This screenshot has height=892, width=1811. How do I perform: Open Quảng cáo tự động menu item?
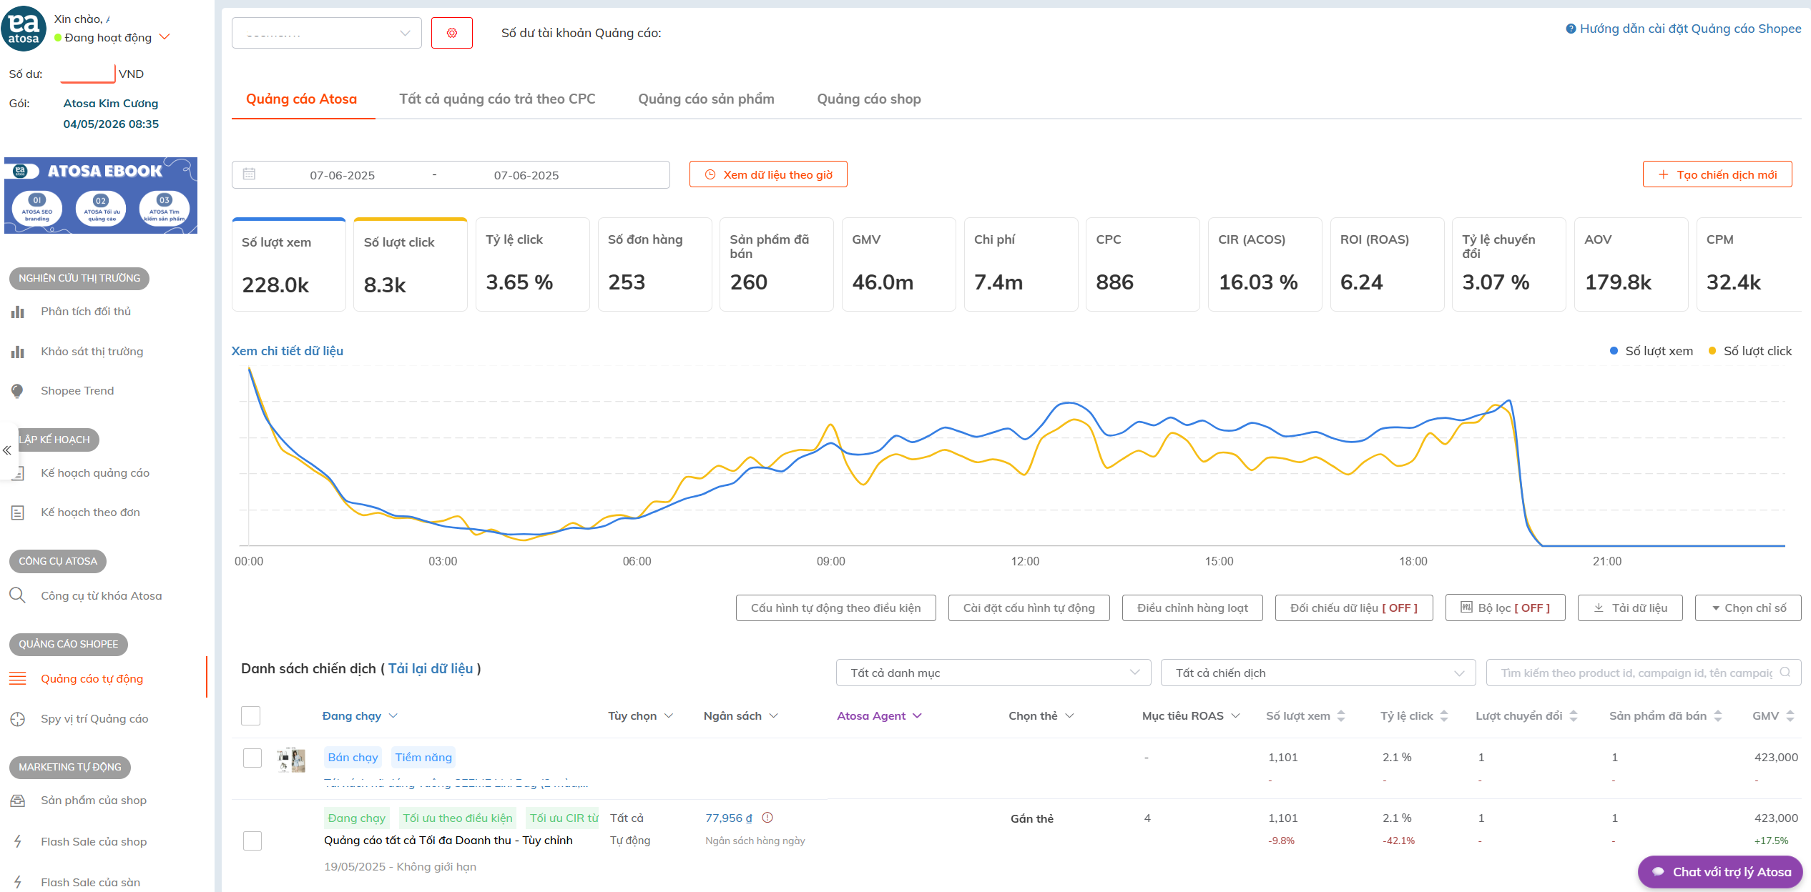pos(92,678)
